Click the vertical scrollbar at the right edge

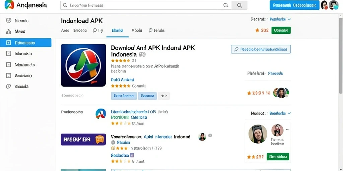coord(341,56)
